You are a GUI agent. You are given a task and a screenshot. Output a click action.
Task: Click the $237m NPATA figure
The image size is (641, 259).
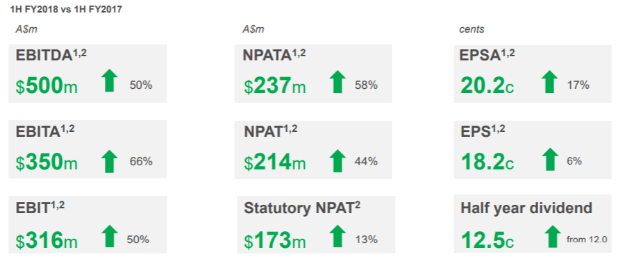point(275,86)
